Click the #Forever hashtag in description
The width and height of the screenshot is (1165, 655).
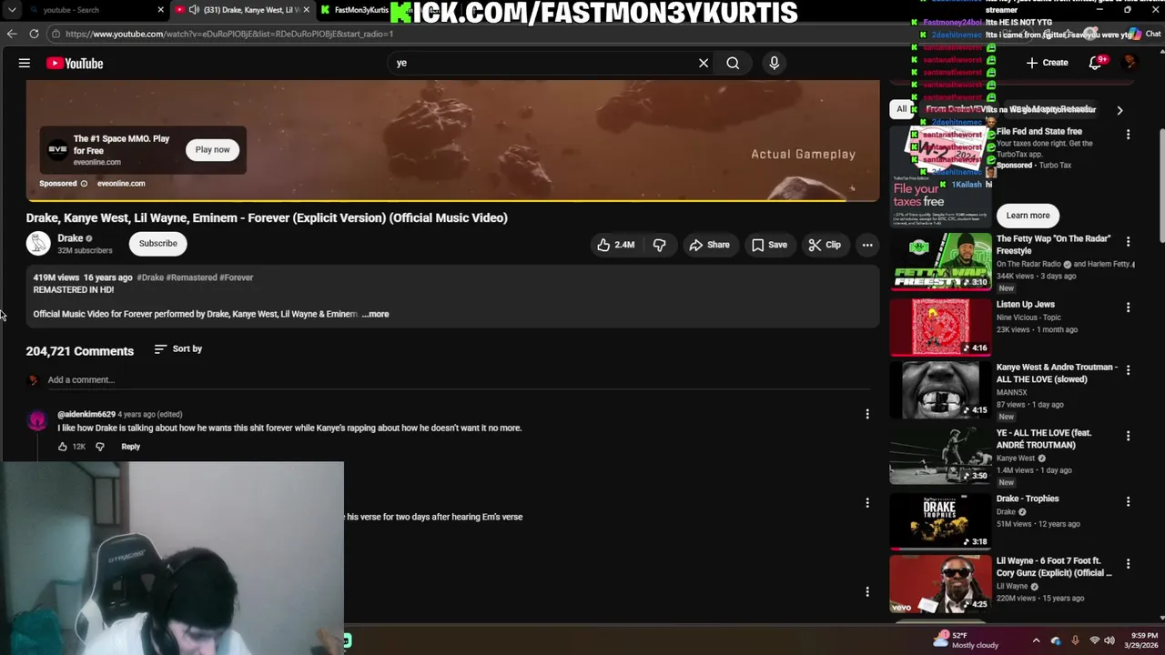click(237, 277)
